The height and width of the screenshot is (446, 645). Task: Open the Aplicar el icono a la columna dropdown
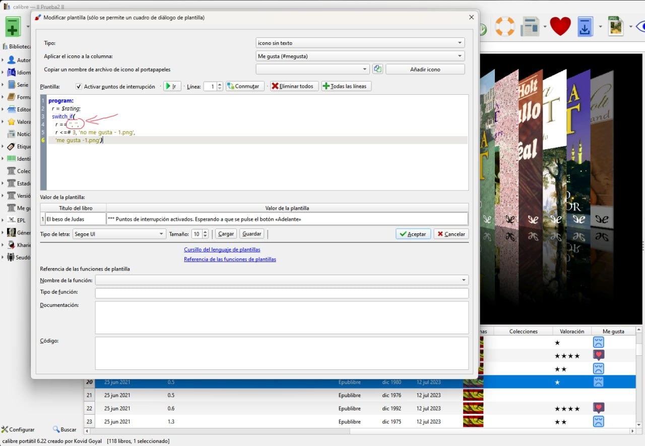pos(360,56)
